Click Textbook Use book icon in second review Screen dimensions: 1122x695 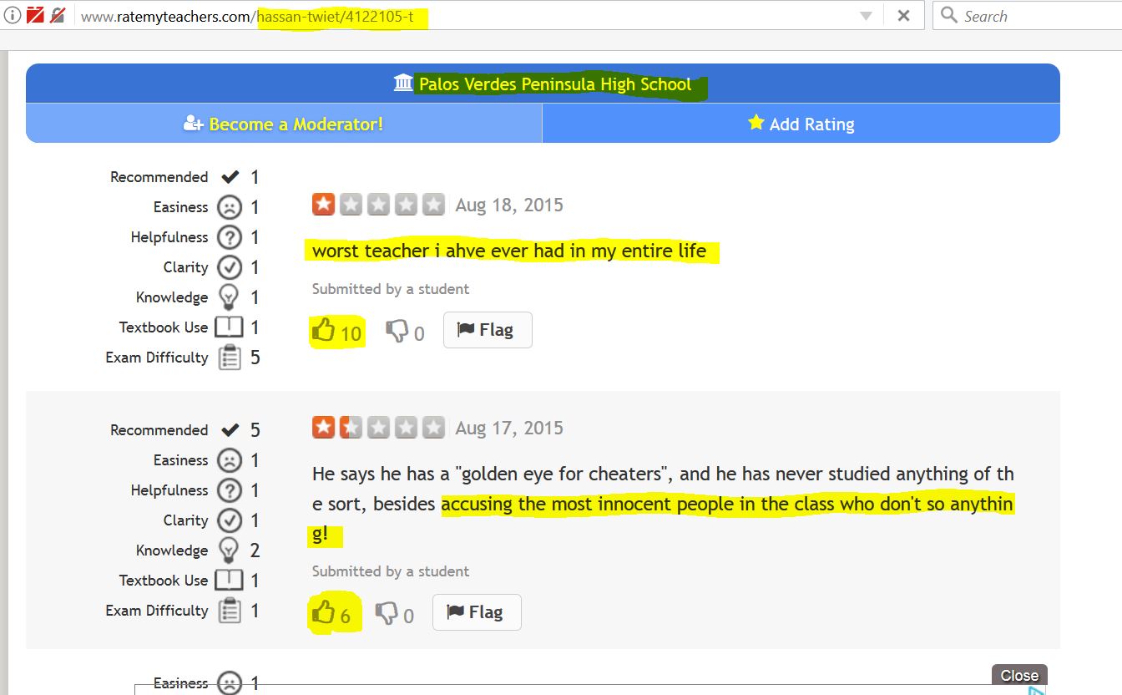pos(229,580)
